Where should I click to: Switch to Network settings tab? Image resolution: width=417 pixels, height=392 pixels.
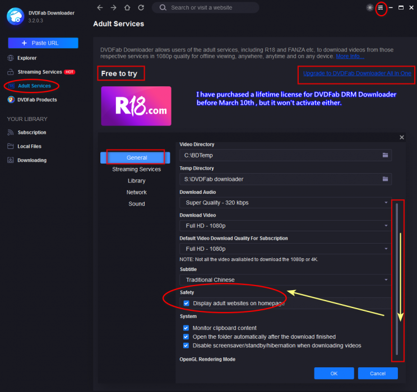[136, 192]
